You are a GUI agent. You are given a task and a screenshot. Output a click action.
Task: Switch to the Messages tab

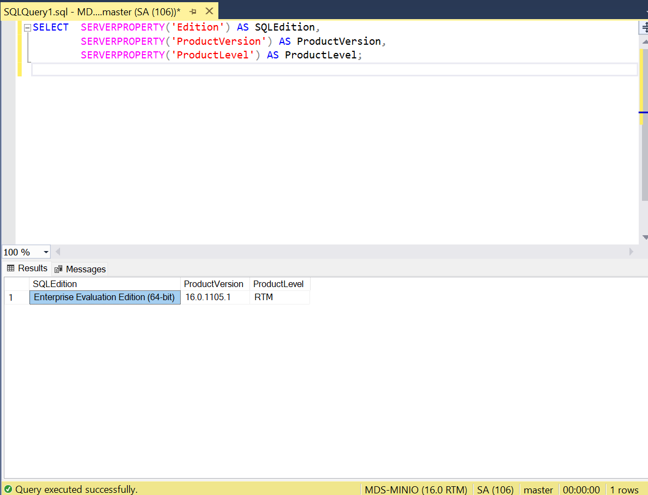point(85,269)
